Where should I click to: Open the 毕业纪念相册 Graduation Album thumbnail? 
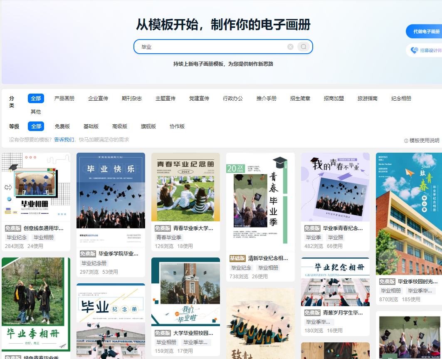coord(335,282)
